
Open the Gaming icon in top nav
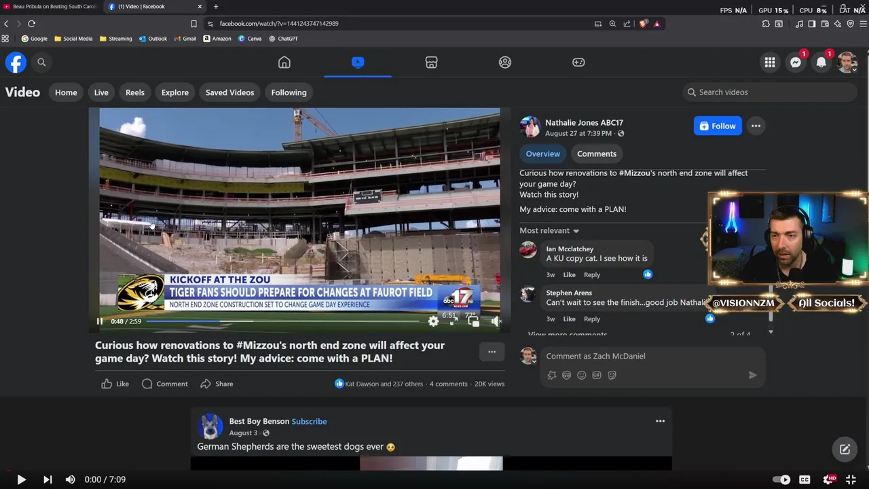tap(578, 62)
